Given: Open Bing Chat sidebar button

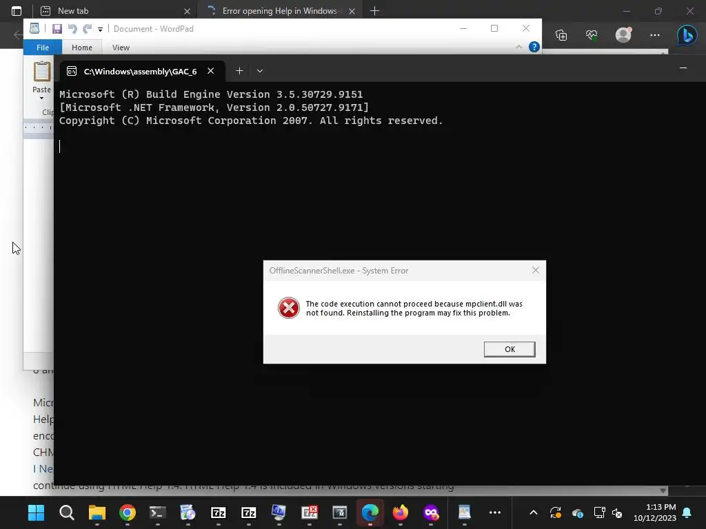Looking at the screenshot, I should 687,34.
